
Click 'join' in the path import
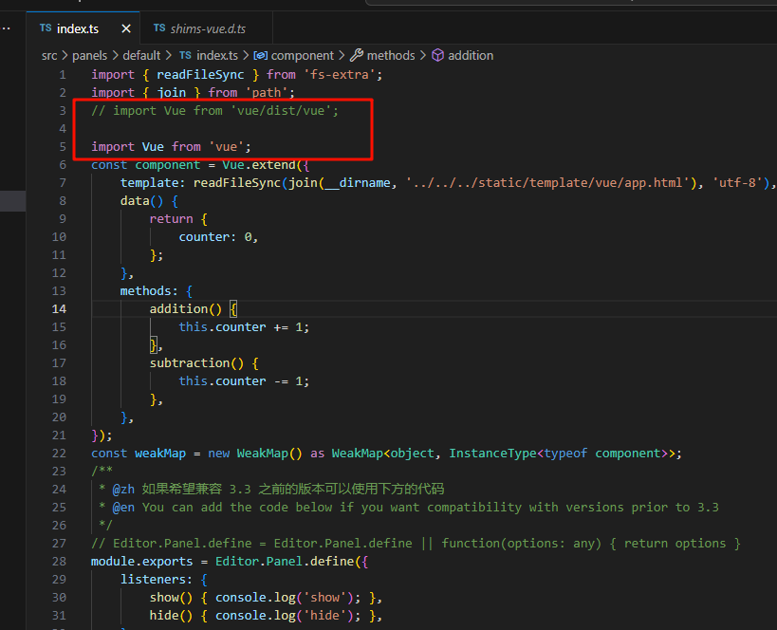tap(172, 93)
